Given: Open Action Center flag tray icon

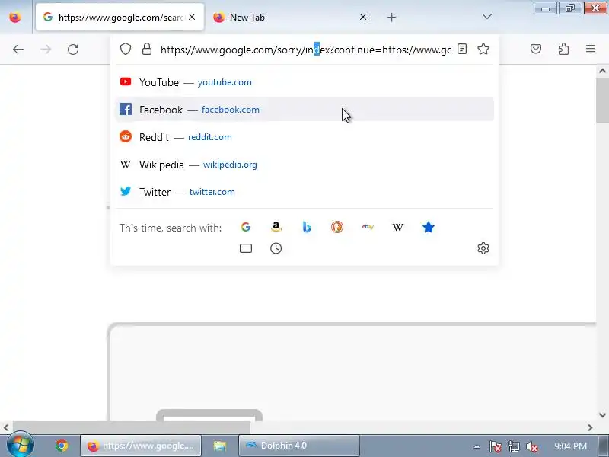Looking at the screenshot, I should [495, 446].
